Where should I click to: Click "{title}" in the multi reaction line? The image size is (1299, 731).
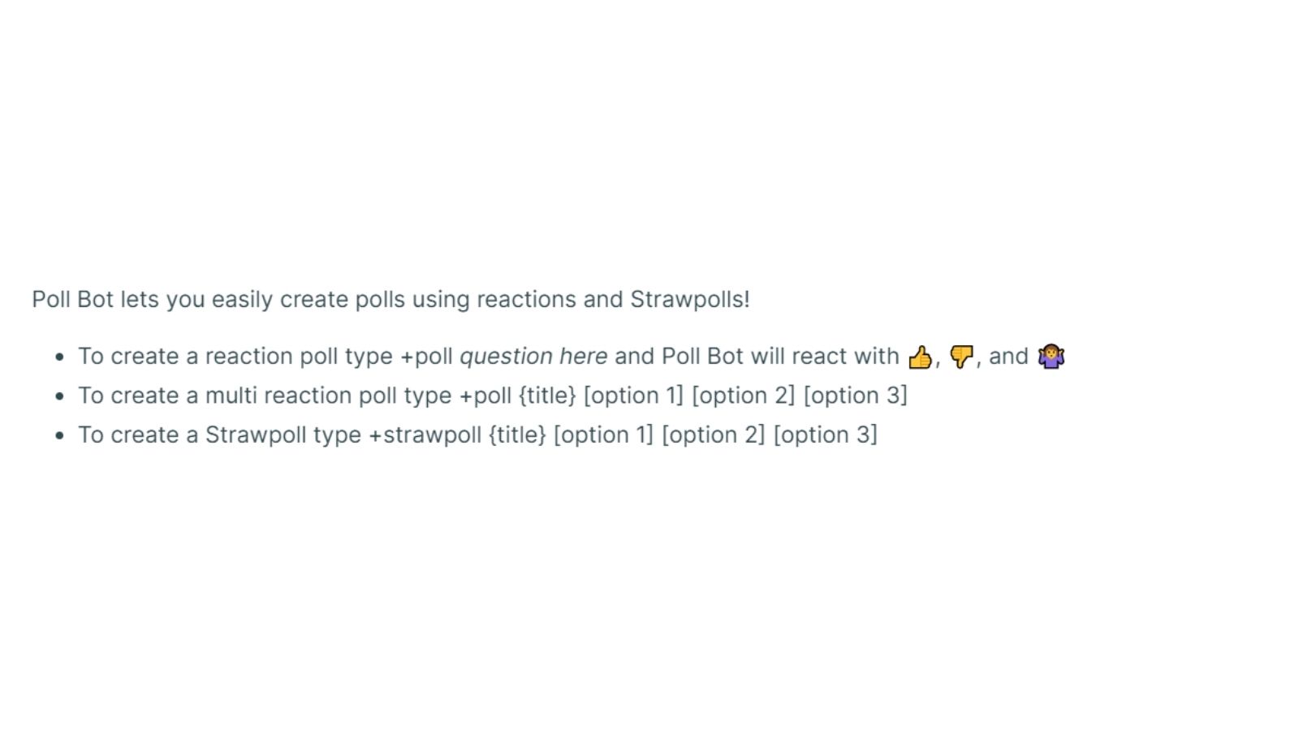(x=547, y=396)
